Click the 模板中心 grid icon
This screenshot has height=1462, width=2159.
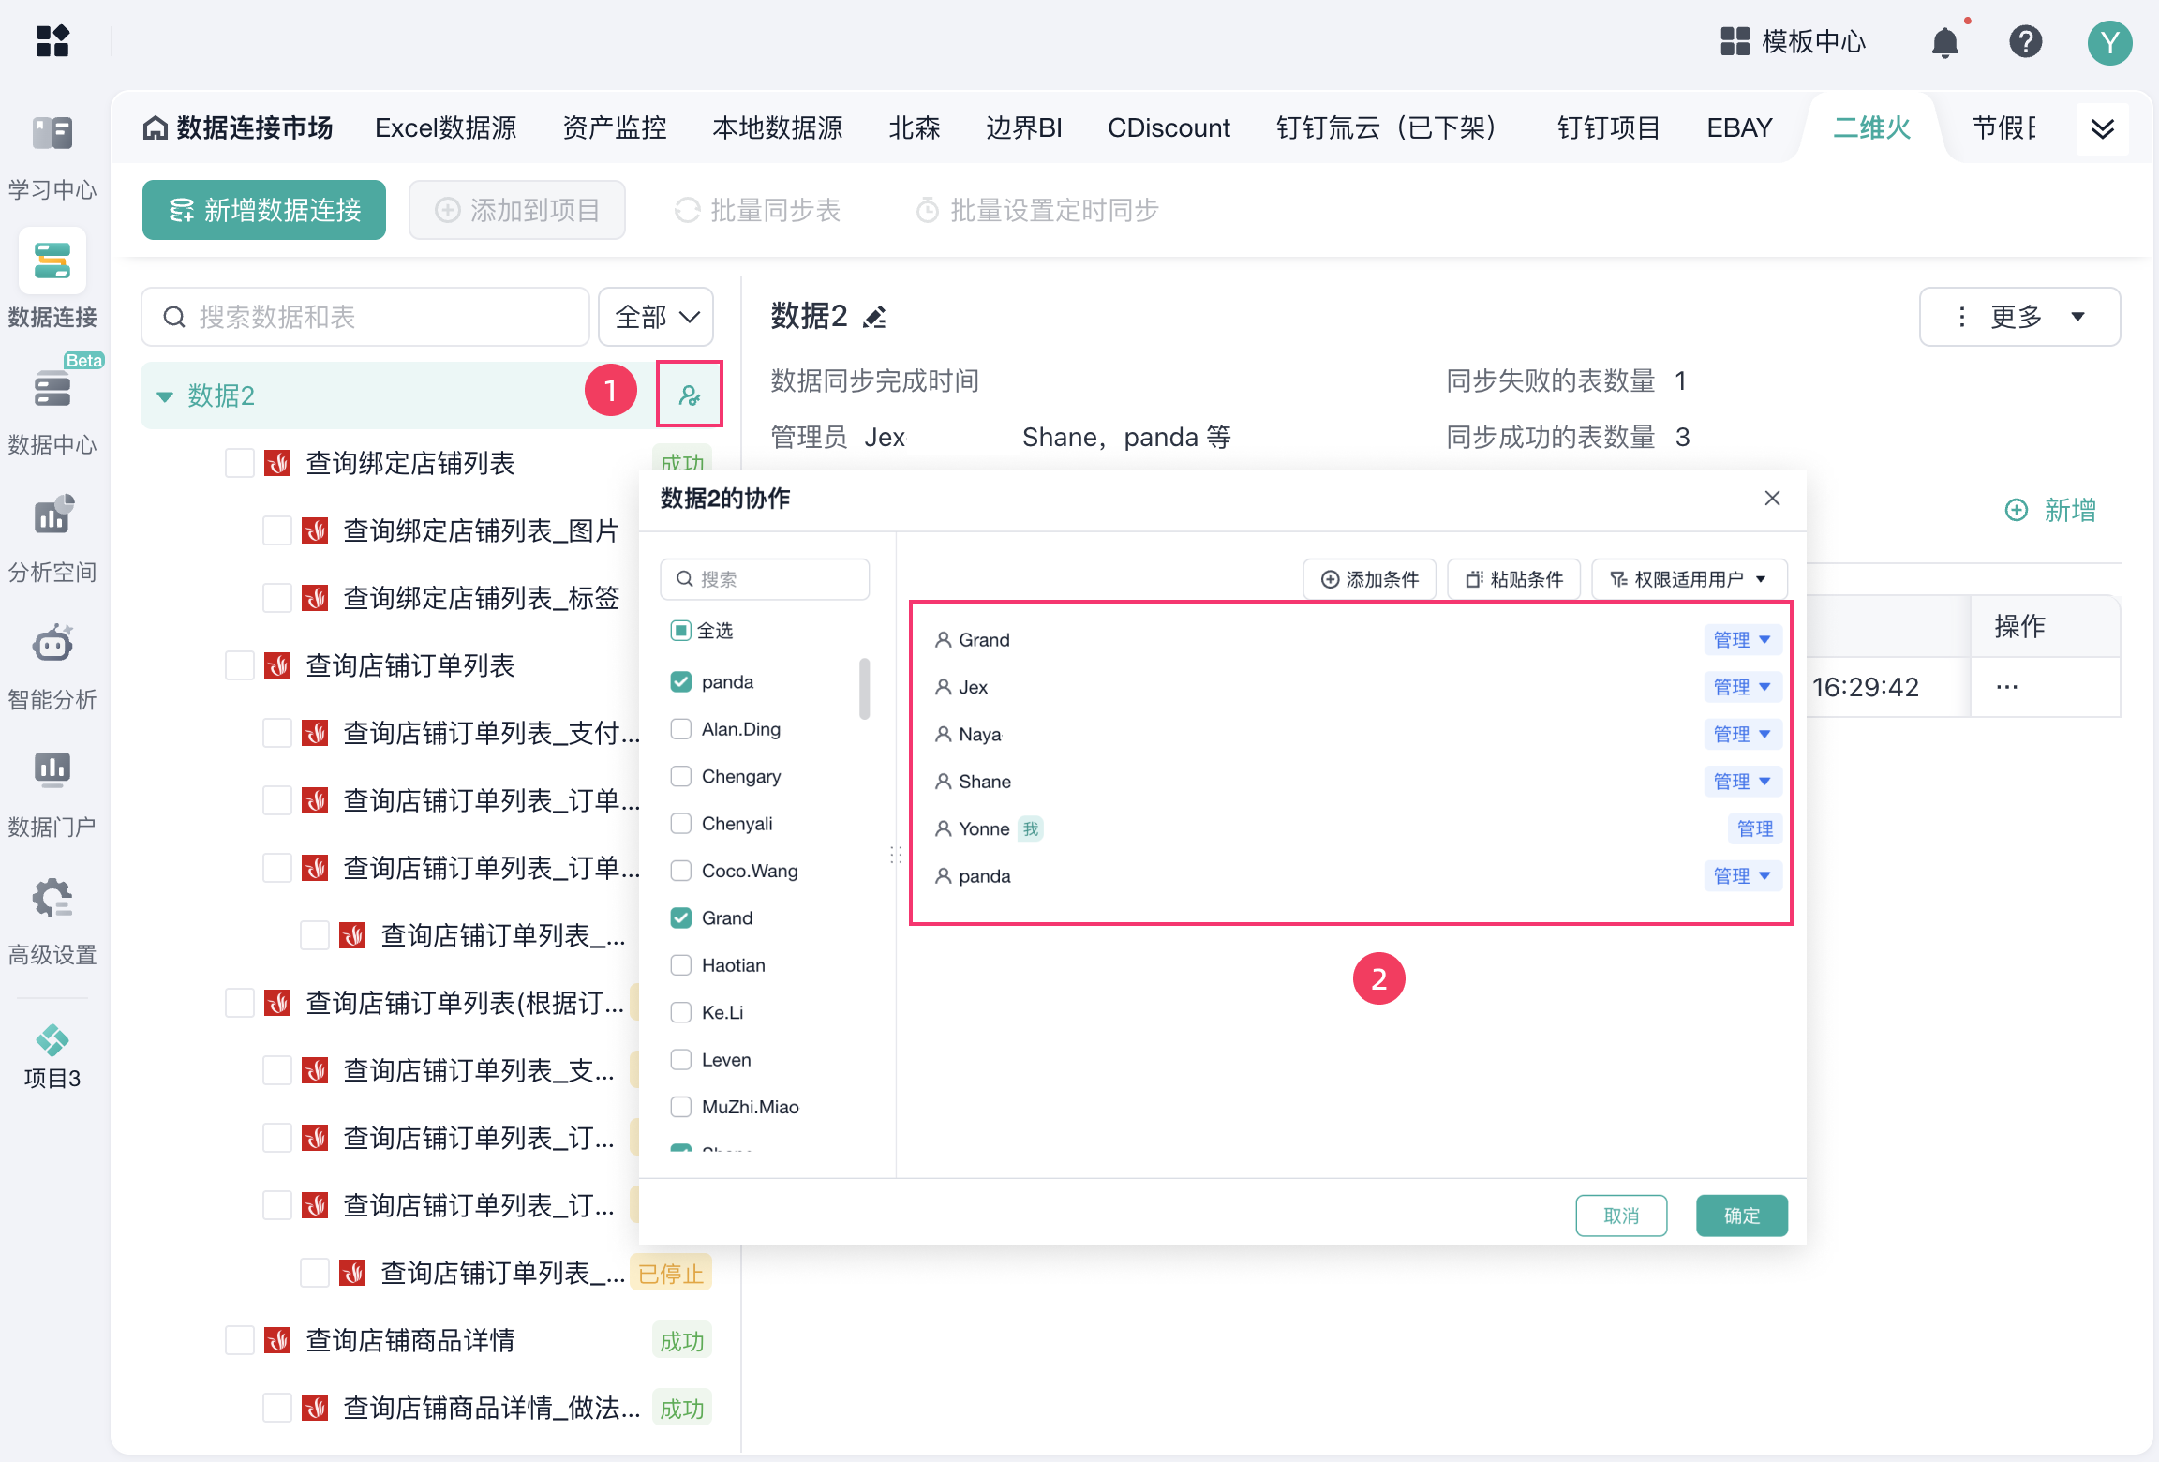tap(1735, 41)
